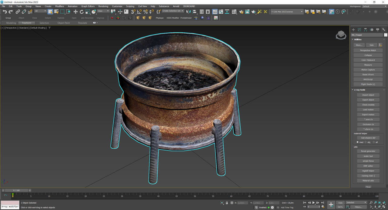The image size is (388, 210).
Task: Switch to the Object Paint tab
Action: coord(63,23)
